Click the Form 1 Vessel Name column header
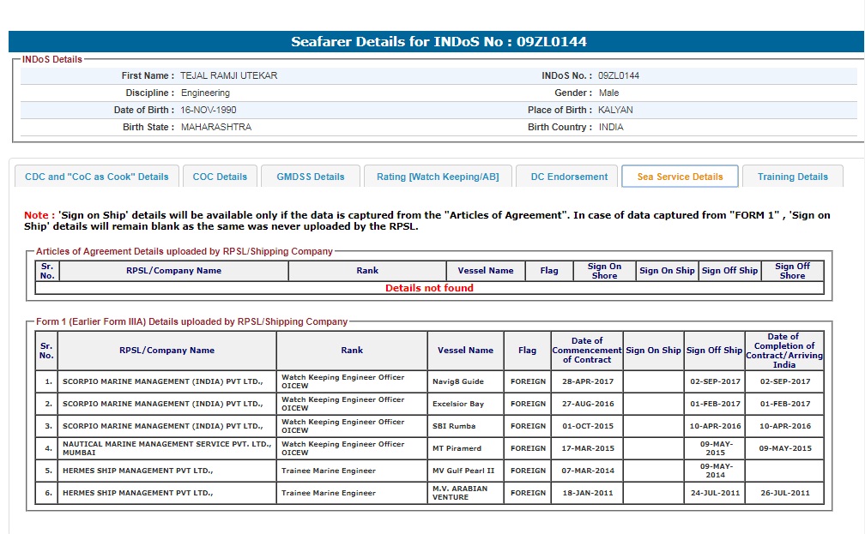The image size is (865, 534). (465, 351)
